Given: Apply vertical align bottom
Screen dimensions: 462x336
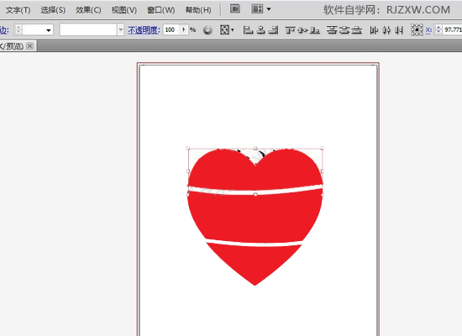Looking at the screenshot, I should [x=315, y=29].
